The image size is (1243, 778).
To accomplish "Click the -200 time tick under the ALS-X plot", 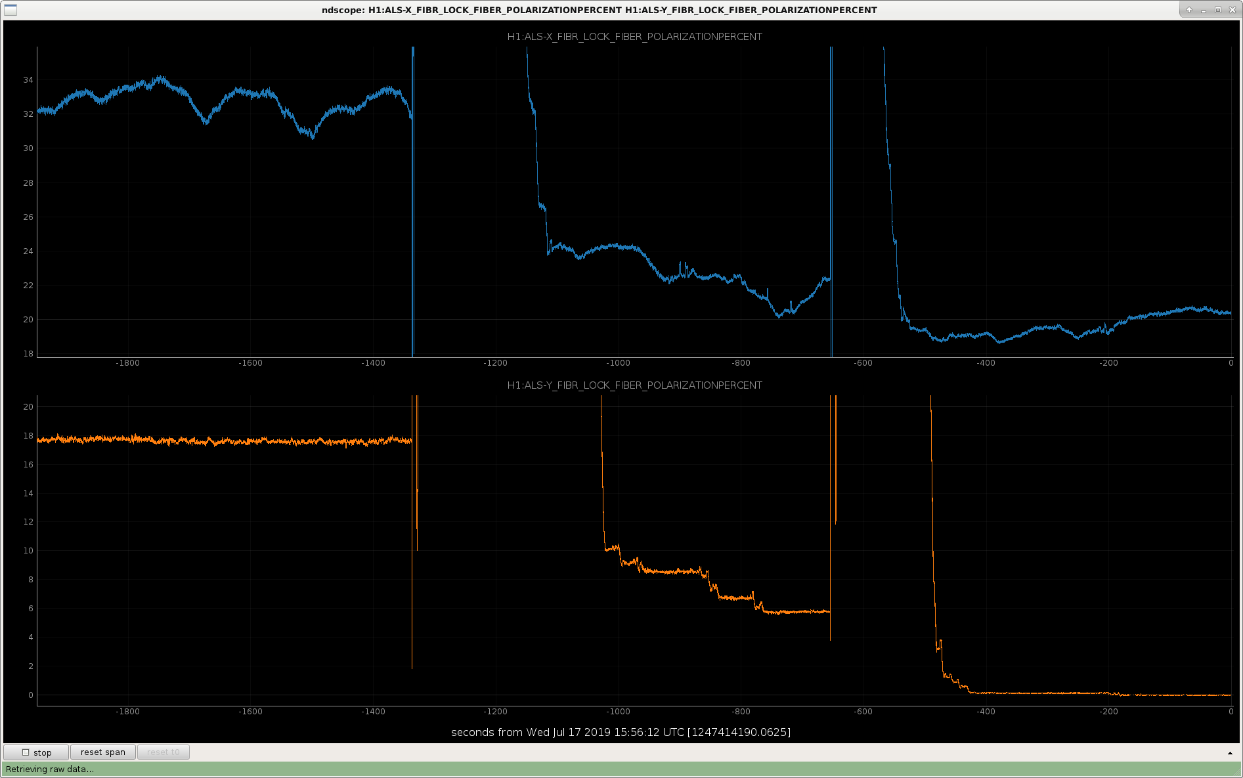I will (x=1108, y=363).
